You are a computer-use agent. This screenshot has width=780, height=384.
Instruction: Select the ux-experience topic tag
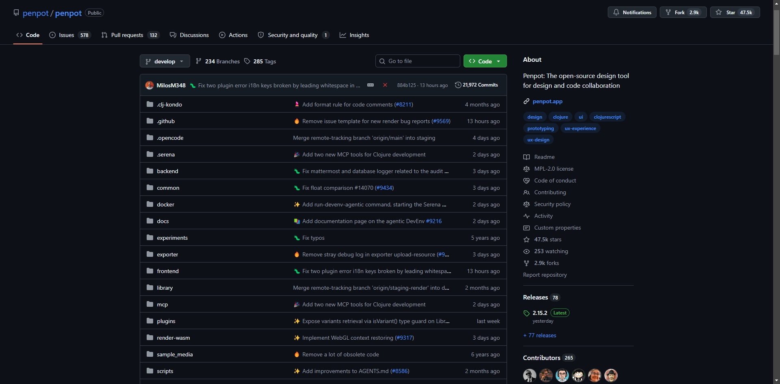click(581, 128)
